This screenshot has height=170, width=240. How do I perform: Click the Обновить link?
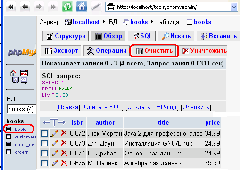196,107
